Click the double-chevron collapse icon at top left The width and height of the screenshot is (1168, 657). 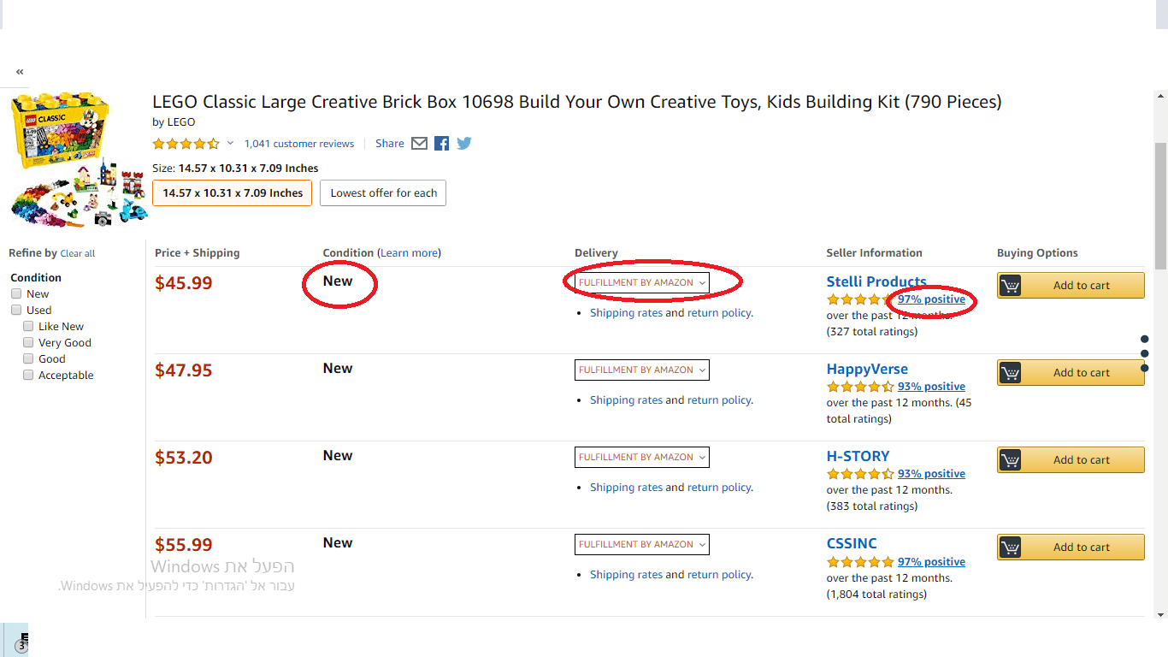20,72
